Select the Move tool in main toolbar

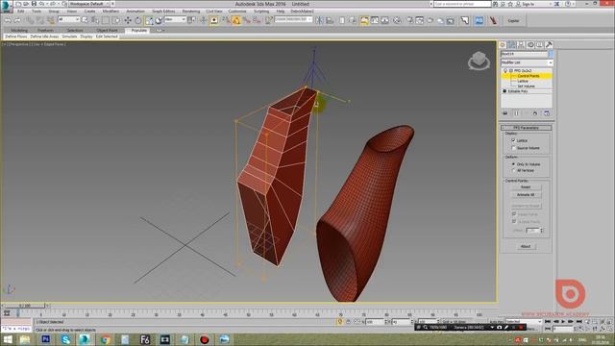click(128, 20)
